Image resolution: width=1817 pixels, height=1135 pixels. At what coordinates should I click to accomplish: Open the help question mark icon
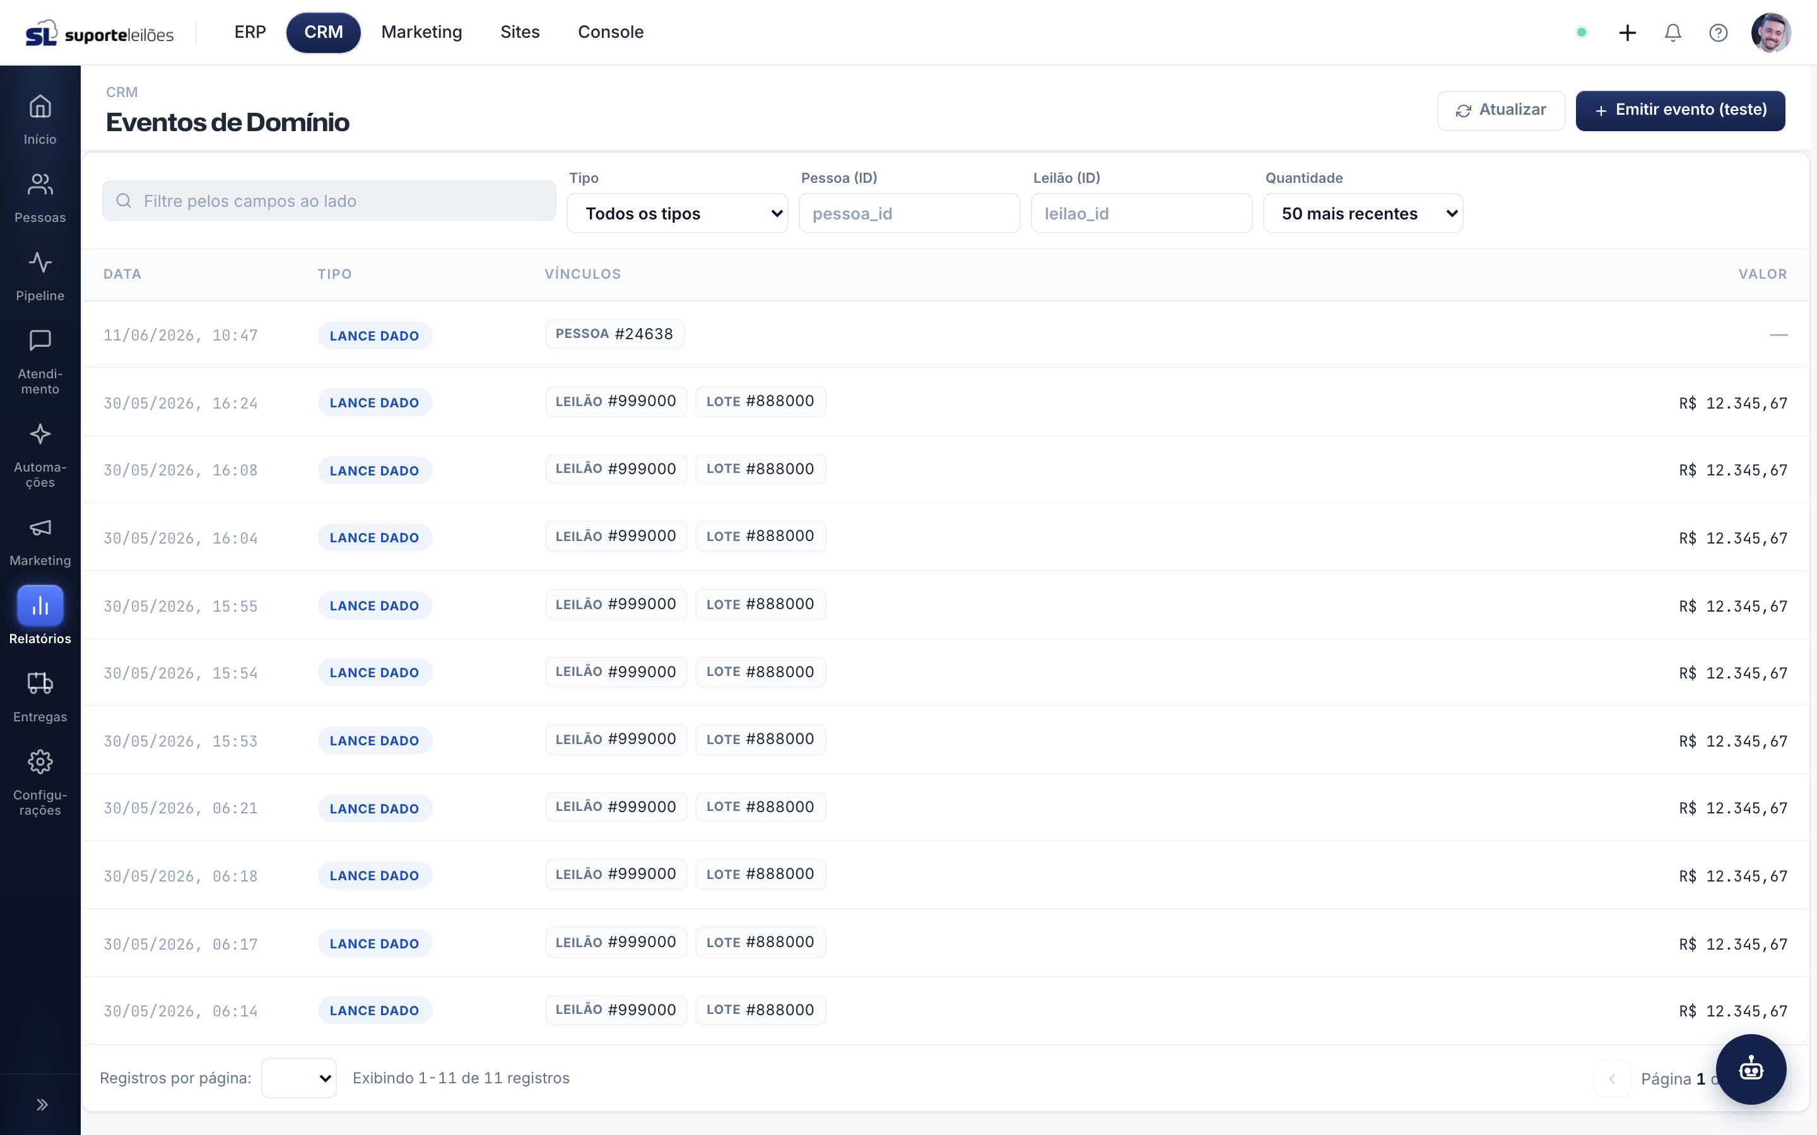(1718, 32)
